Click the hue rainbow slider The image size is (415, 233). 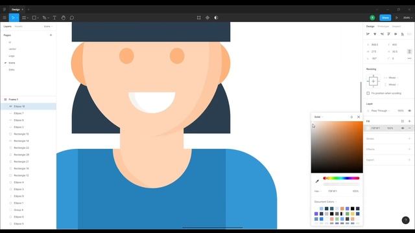click(341, 179)
